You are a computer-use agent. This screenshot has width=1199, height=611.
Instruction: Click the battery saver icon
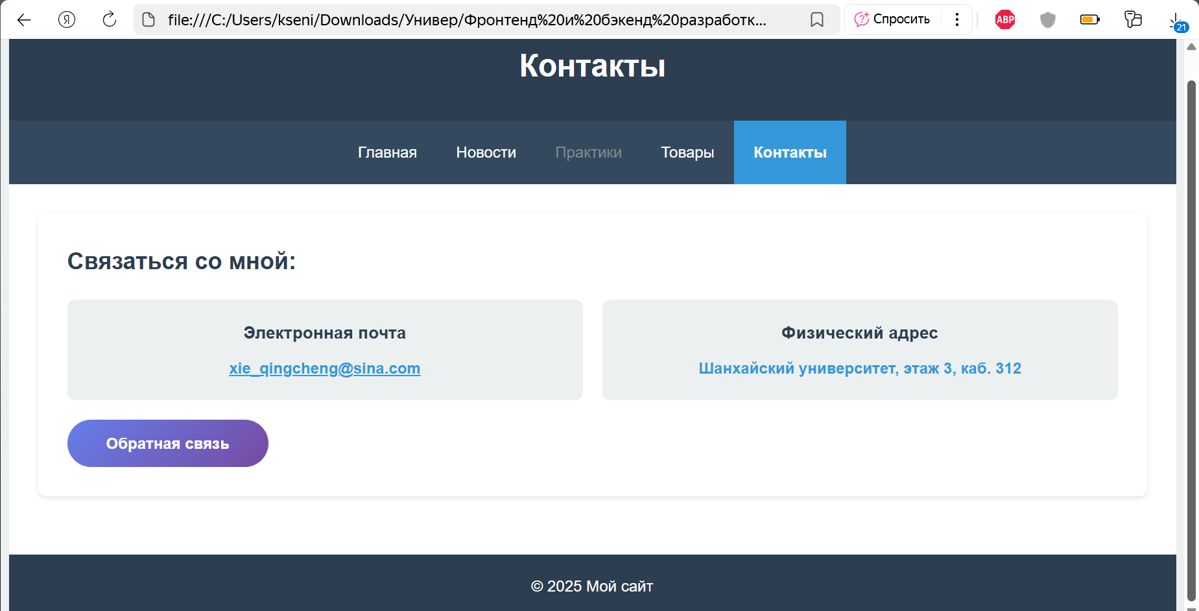click(1089, 19)
